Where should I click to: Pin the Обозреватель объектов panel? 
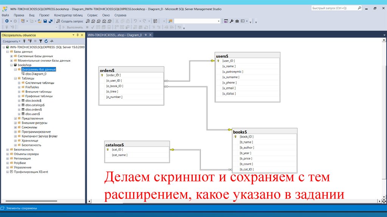click(77, 35)
